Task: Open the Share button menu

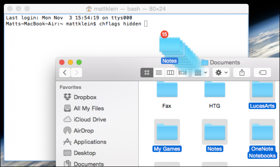Action: click(x=242, y=72)
